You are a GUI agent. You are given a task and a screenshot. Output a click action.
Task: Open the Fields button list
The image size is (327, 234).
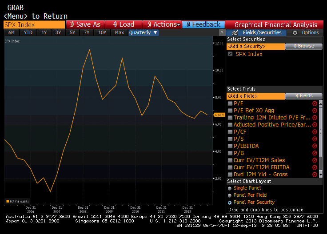point(303,96)
